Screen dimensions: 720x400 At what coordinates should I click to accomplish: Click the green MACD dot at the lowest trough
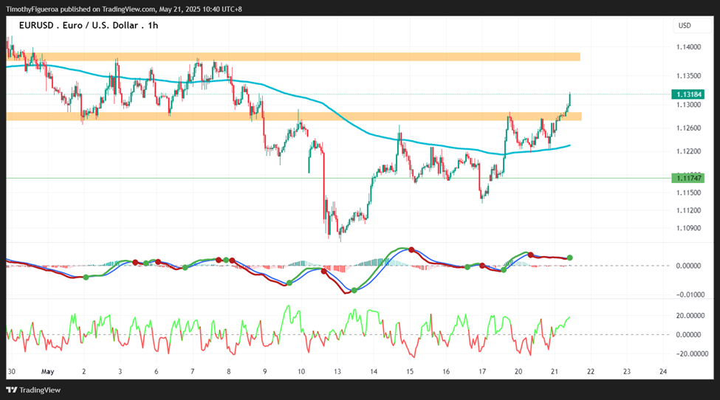click(x=354, y=290)
